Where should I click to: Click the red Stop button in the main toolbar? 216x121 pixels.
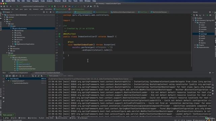65,6
